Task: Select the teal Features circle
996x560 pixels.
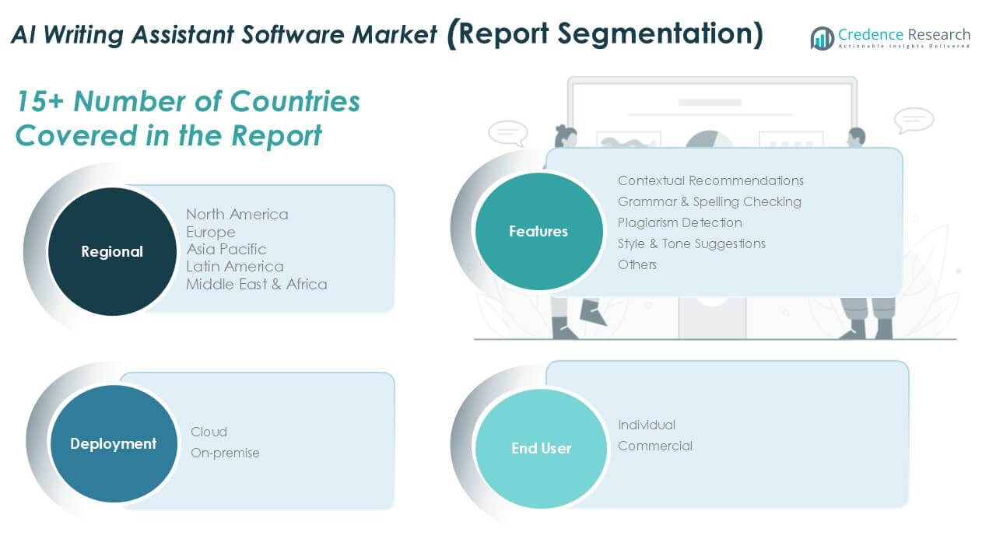Action: [x=538, y=231]
